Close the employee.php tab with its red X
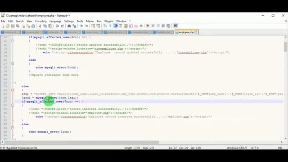The height and width of the screenshot is (162, 288). pyautogui.click(x=196, y=32)
